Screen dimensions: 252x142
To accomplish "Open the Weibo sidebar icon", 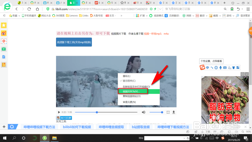I will (x=4, y=33).
